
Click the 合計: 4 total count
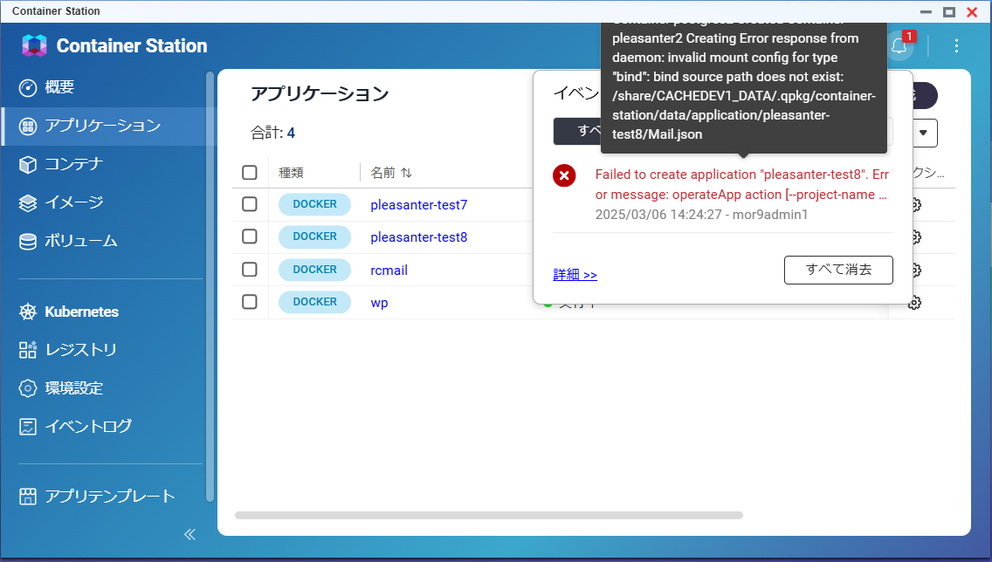coord(272,133)
